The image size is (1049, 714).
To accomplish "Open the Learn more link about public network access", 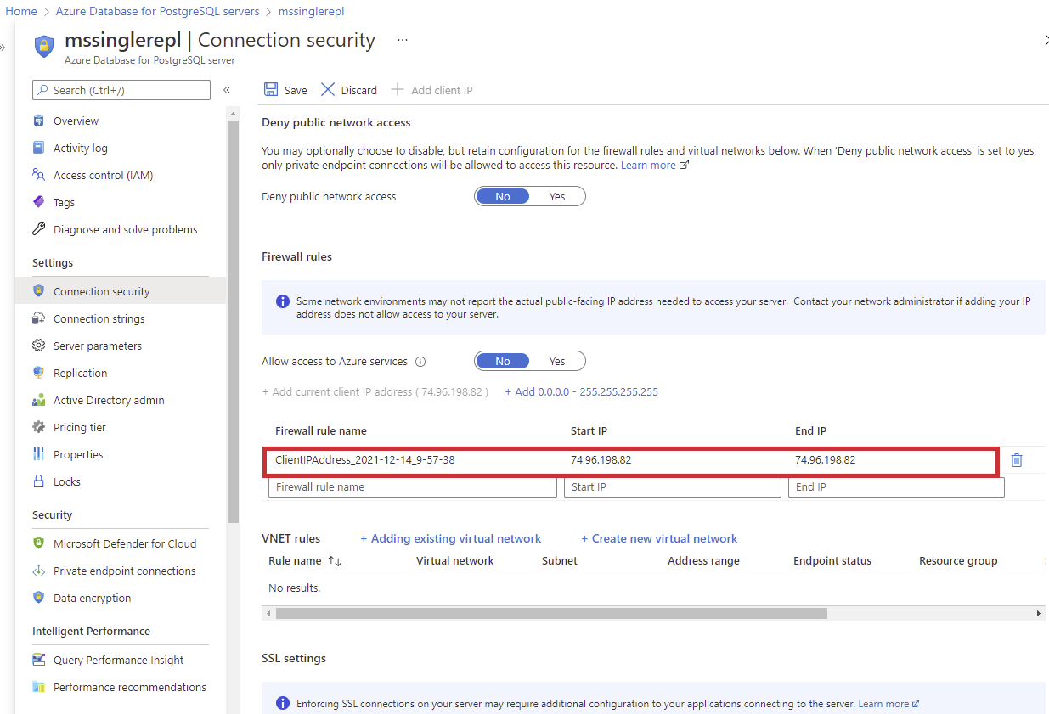I will pos(647,165).
